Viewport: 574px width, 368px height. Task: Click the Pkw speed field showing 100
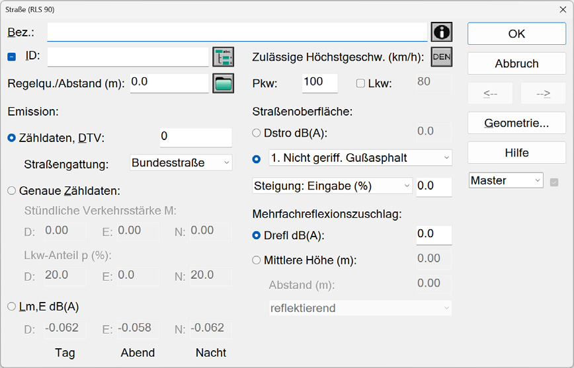tap(320, 83)
